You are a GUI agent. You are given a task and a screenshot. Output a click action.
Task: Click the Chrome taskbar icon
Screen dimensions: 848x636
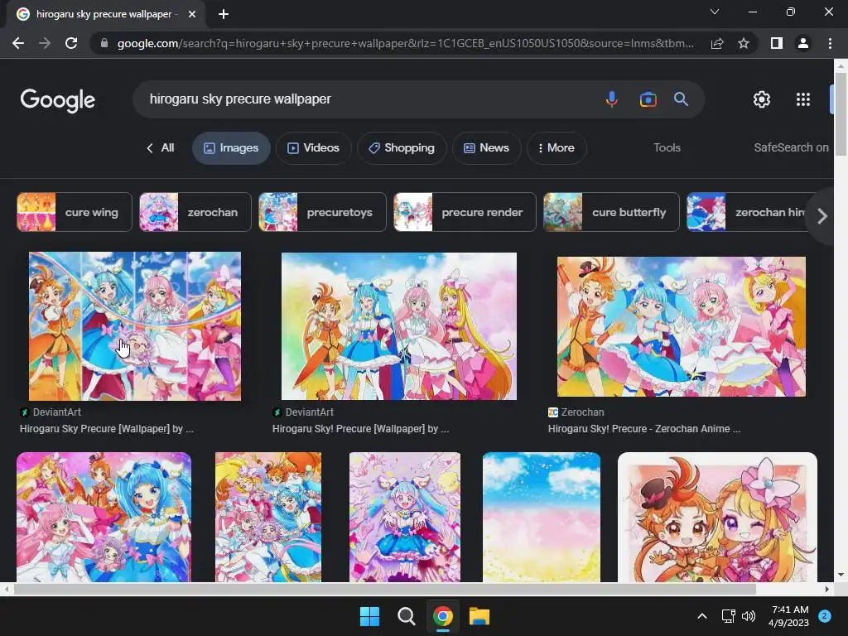tap(442, 616)
